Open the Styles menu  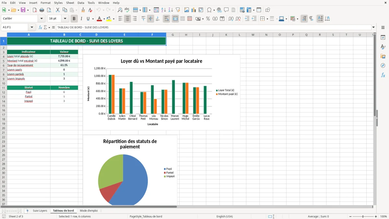pos(58,3)
